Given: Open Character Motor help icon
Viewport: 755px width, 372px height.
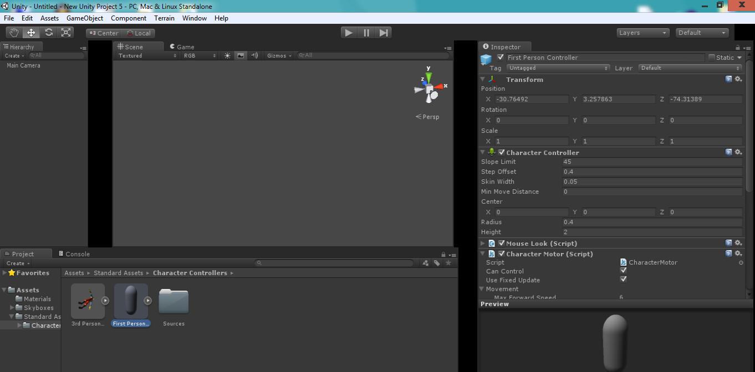Looking at the screenshot, I should point(728,254).
